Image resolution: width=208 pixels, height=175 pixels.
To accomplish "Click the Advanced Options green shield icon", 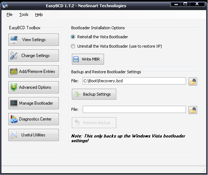I will (x=14, y=87).
